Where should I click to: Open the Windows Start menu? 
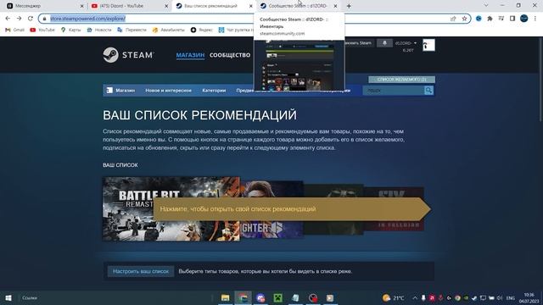point(8,297)
